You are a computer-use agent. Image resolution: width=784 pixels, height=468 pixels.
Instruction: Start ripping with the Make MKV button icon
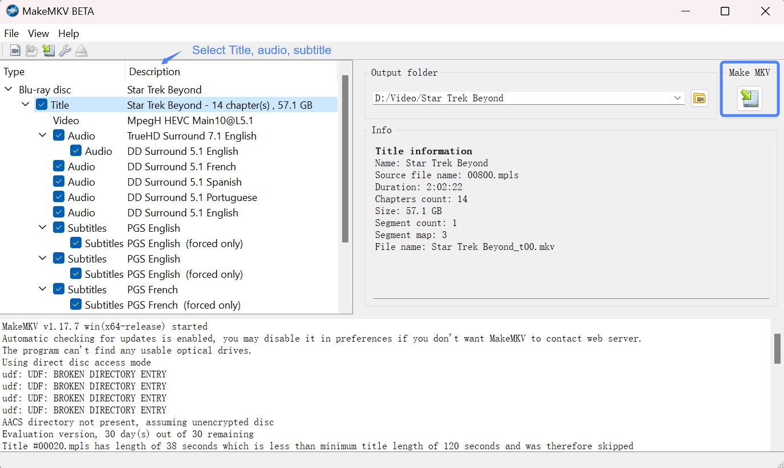(x=749, y=98)
